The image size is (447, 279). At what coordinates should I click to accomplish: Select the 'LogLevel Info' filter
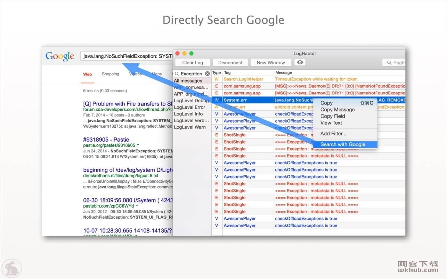pyautogui.click(x=192, y=113)
